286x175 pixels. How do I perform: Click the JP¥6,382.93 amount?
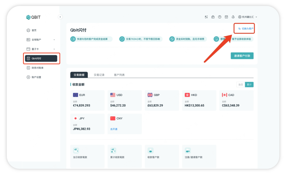coord(82,129)
